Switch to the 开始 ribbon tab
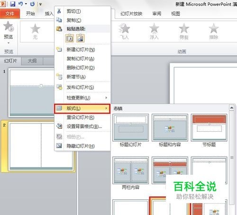The image size is (237, 215). pyautogui.click(x=30, y=14)
